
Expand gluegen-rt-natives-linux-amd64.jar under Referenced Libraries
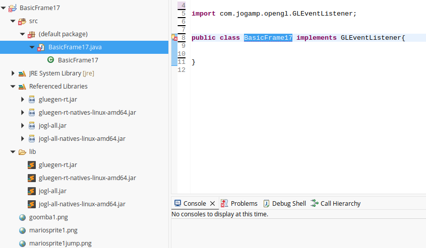(23, 113)
